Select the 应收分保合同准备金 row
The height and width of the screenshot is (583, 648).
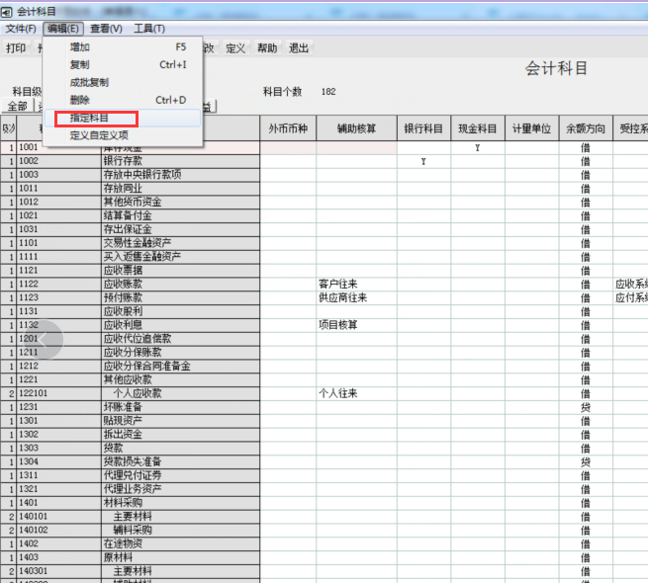coord(180,366)
